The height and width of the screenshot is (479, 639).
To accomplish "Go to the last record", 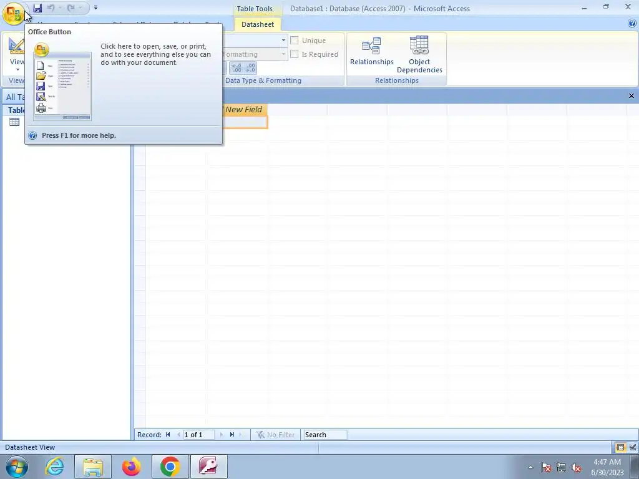I will 232,435.
